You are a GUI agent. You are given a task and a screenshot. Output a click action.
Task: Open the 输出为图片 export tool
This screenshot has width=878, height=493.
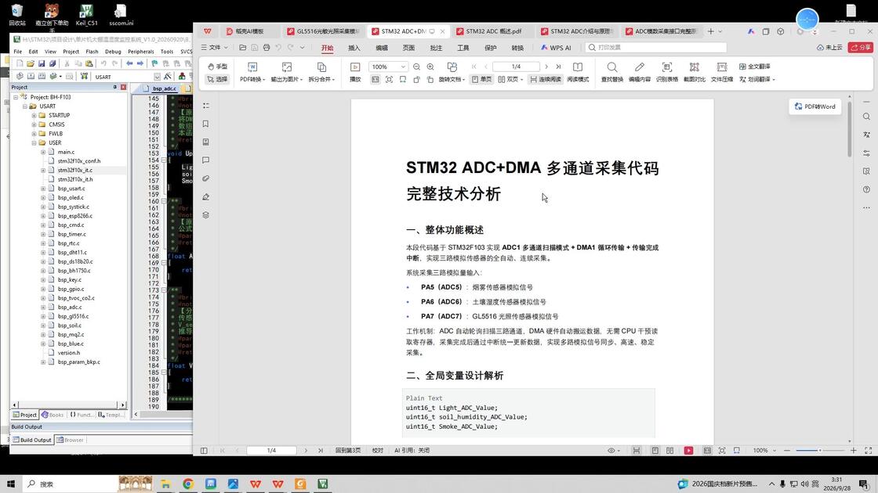click(x=287, y=73)
